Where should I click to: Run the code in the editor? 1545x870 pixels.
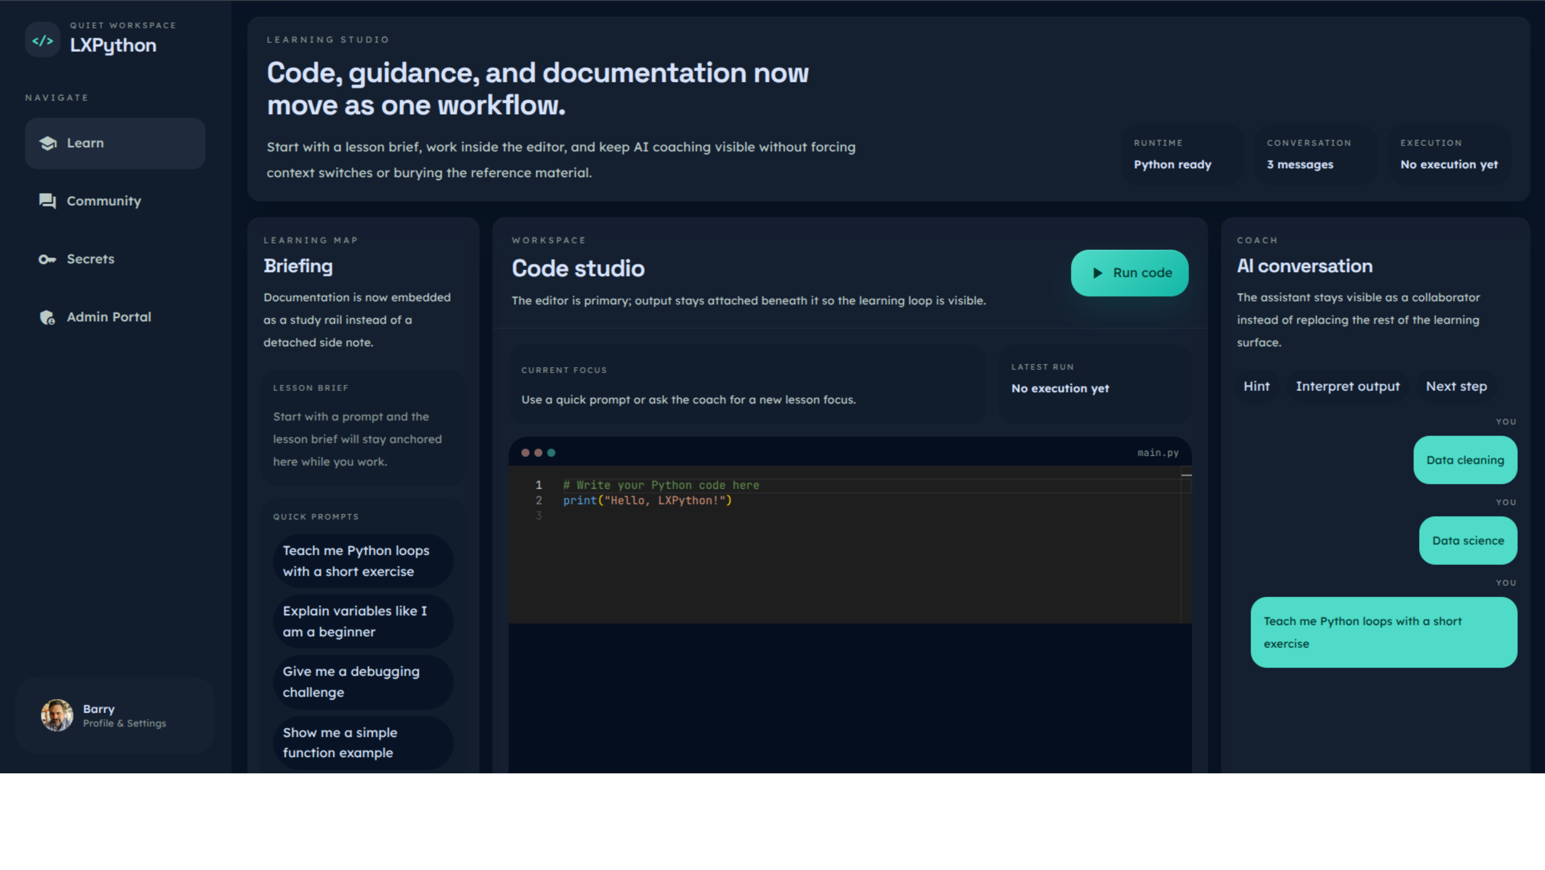click(1130, 273)
